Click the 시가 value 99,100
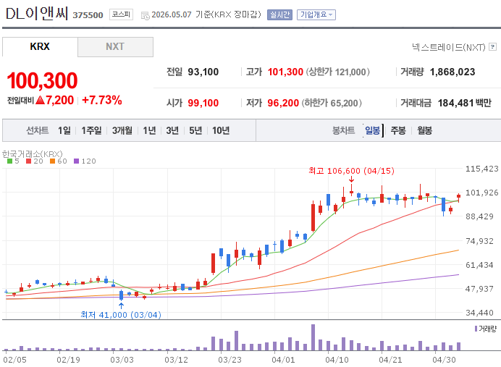501x367 pixels. (203, 103)
